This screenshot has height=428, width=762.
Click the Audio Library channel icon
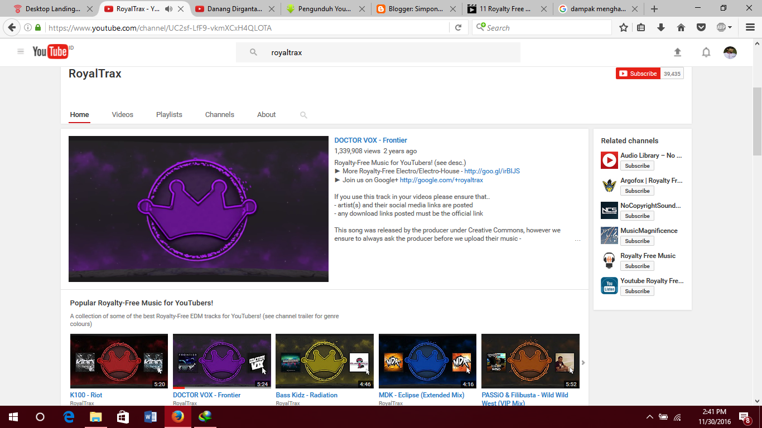click(609, 160)
